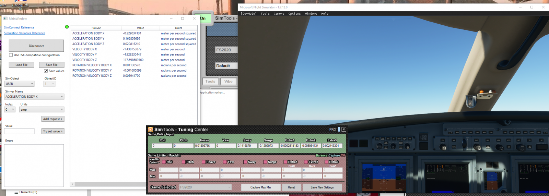
Task: Open the Simvar Name dropdown
Action: (34, 97)
